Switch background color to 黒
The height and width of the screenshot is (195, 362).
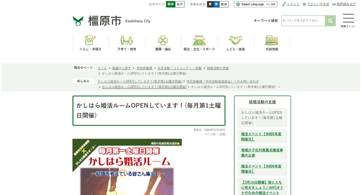pyautogui.click(x=210, y=4)
